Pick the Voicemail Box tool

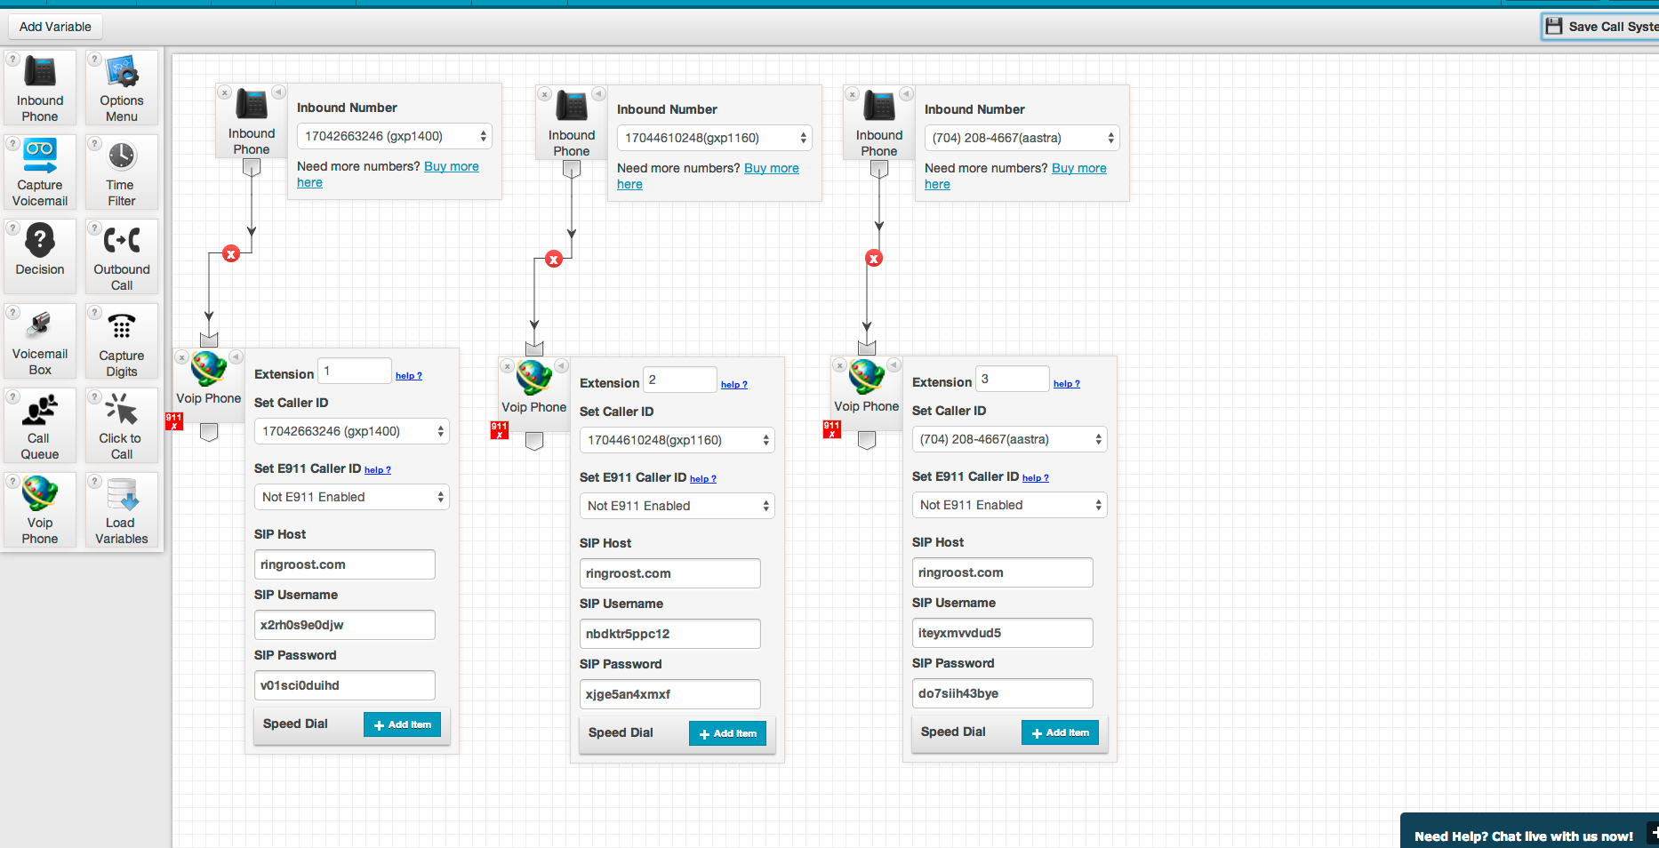pos(40,340)
